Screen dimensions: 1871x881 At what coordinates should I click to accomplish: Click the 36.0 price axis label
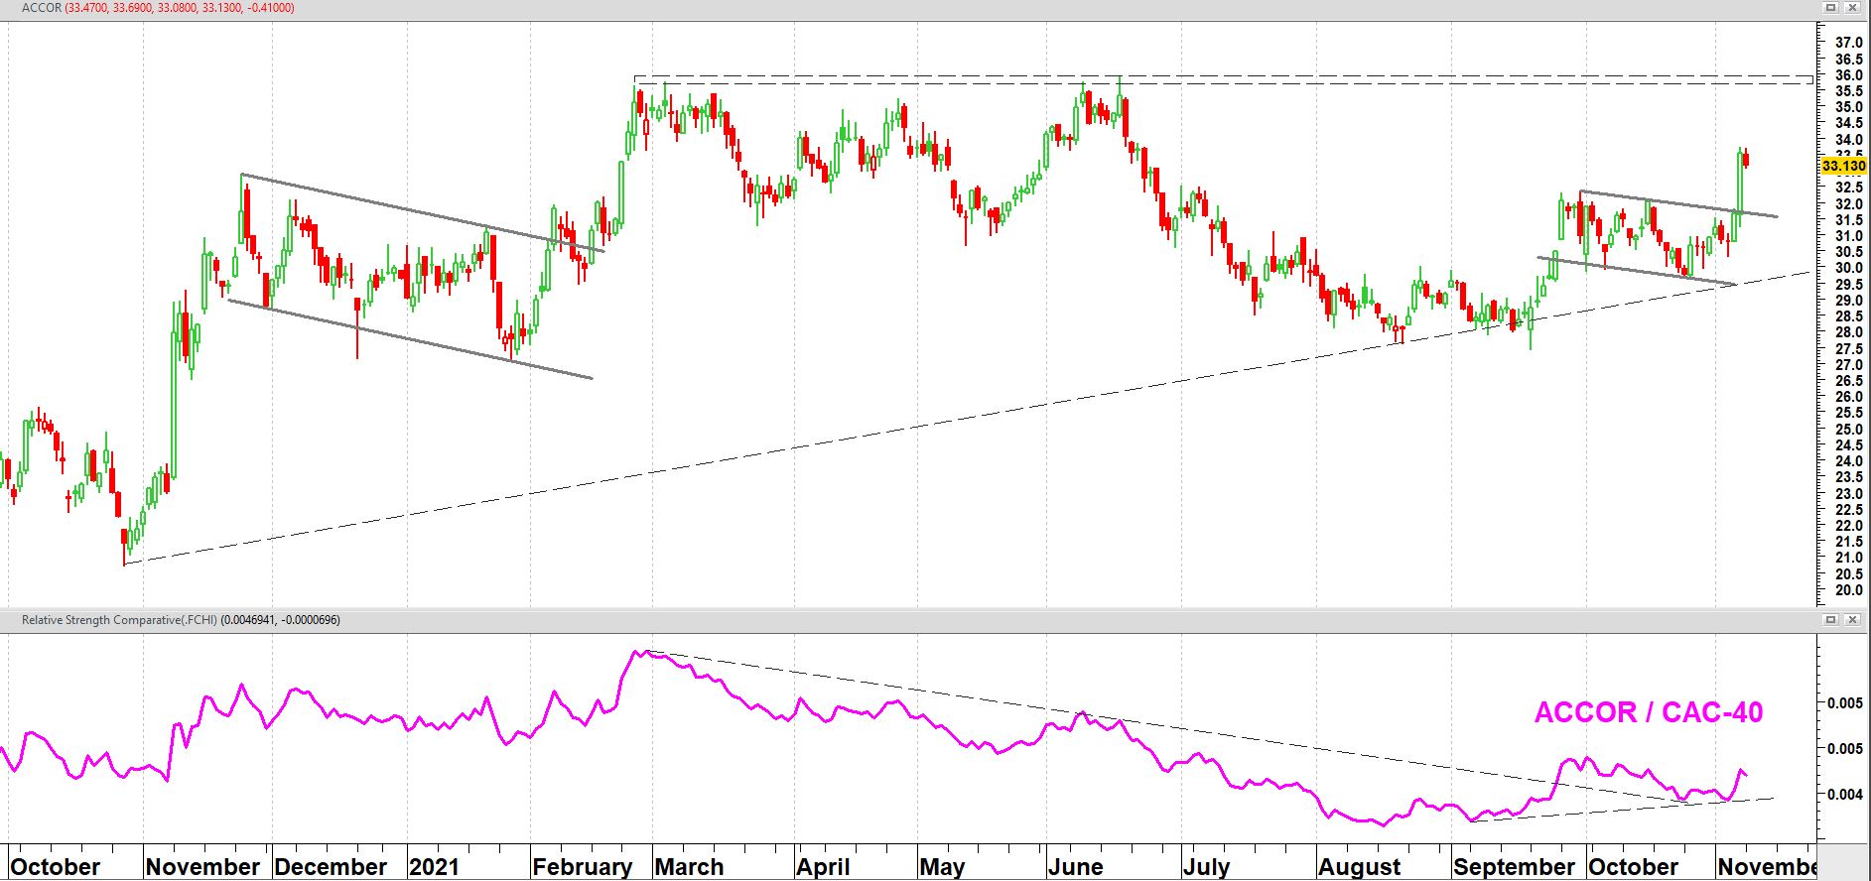coord(1848,75)
